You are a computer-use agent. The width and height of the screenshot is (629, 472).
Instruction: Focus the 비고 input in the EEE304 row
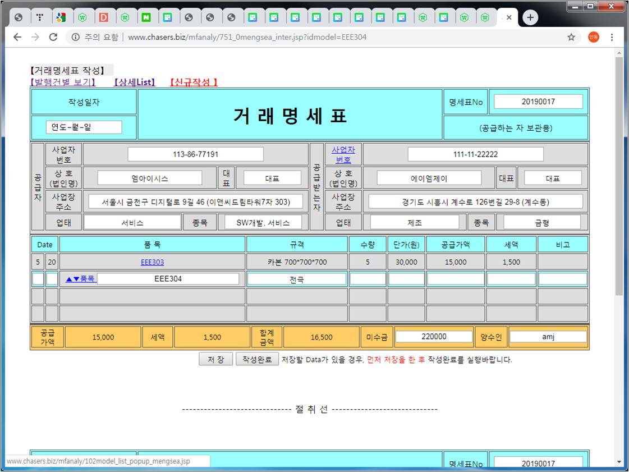tap(563, 279)
